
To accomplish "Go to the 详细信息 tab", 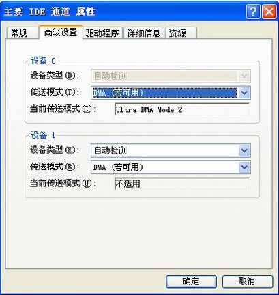I will coord(144,33).
